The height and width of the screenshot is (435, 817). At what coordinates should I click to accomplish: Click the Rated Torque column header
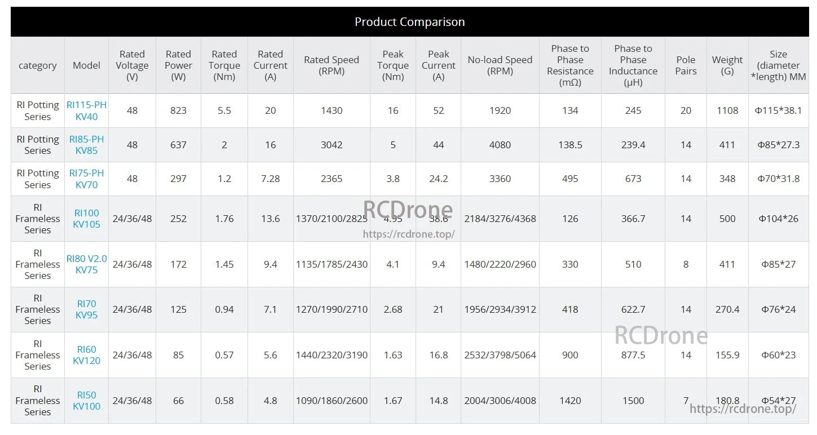tap(224, 65)
